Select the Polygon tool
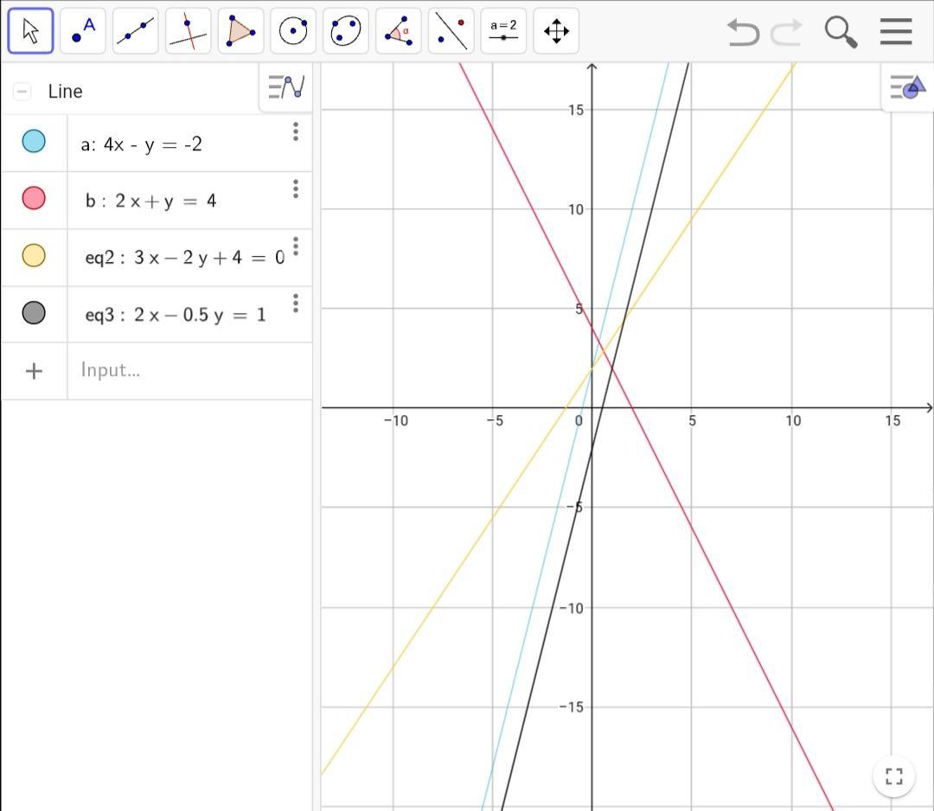934x811 pixels. pyautogui.click(x=240, y=31)
